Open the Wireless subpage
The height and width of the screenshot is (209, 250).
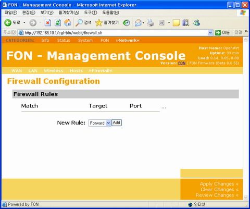(53, 70)
